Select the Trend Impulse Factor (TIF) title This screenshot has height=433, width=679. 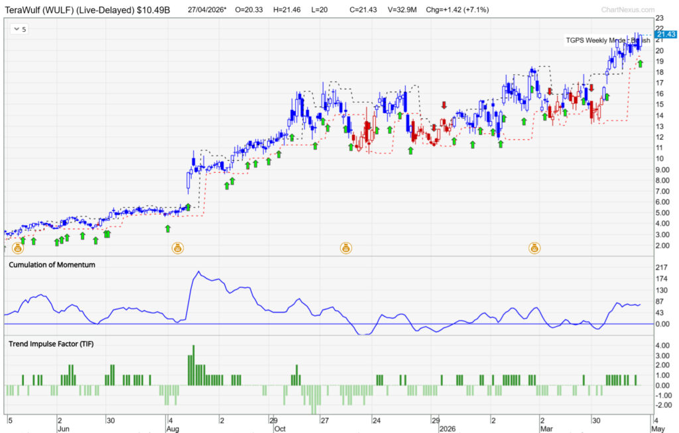(51, 344)
